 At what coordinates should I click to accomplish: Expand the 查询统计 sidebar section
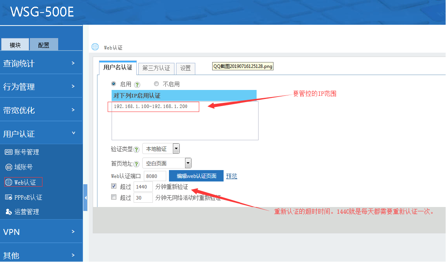pyautogui.click(x=39, y=63)
